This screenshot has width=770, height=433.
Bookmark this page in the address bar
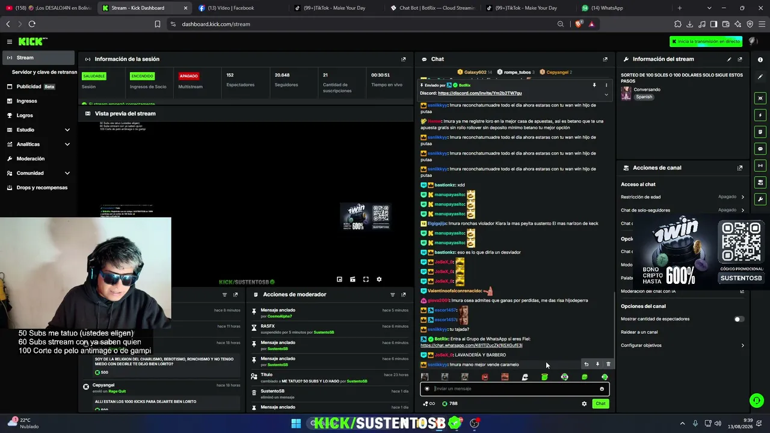pyautogui.click(x=158, y=24)
